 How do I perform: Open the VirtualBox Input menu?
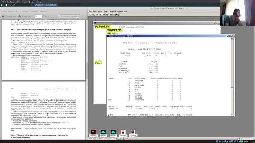pyautogui.click(x=24, y=2)
